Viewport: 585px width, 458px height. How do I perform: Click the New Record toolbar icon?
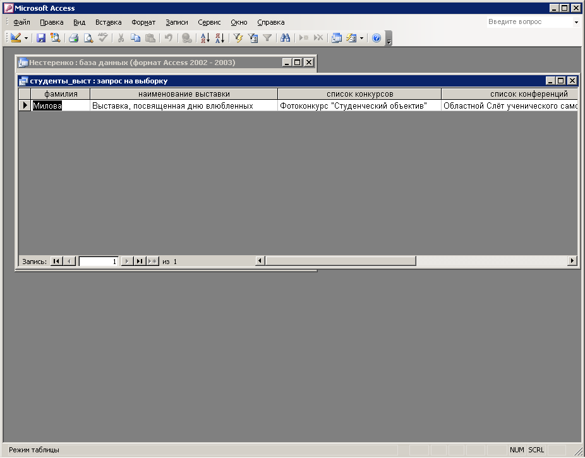point(304,38)
